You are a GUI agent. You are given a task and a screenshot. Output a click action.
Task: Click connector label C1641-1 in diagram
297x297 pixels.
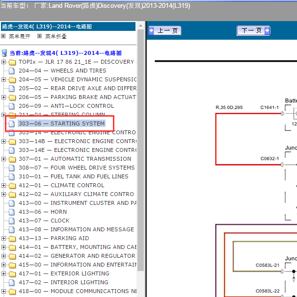click(270, 107)
